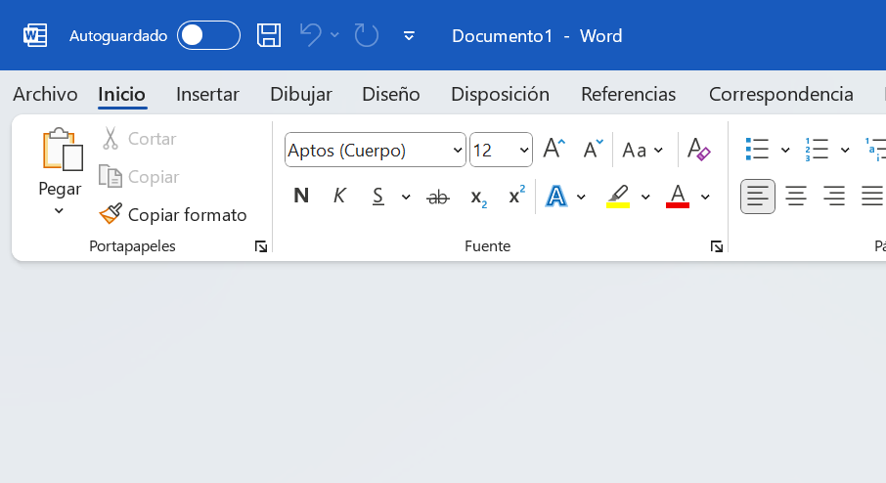Image resolution: width=886 pixels, height=483 pixels.
Task: Click the Aptos (Cuerpo) font name field
Action: [x=366, y=151]
